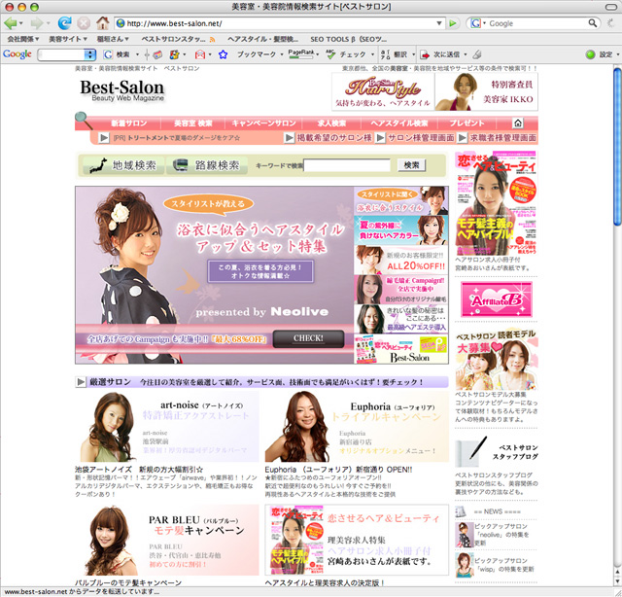Click the Google toolbar logo
This screenshot has width=622, height=597.
17,54
